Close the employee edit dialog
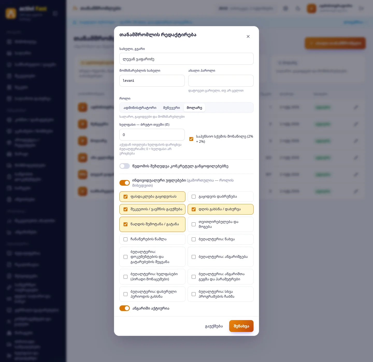The width and height of the screenshot is (373, 362). (x=248, y=36)
